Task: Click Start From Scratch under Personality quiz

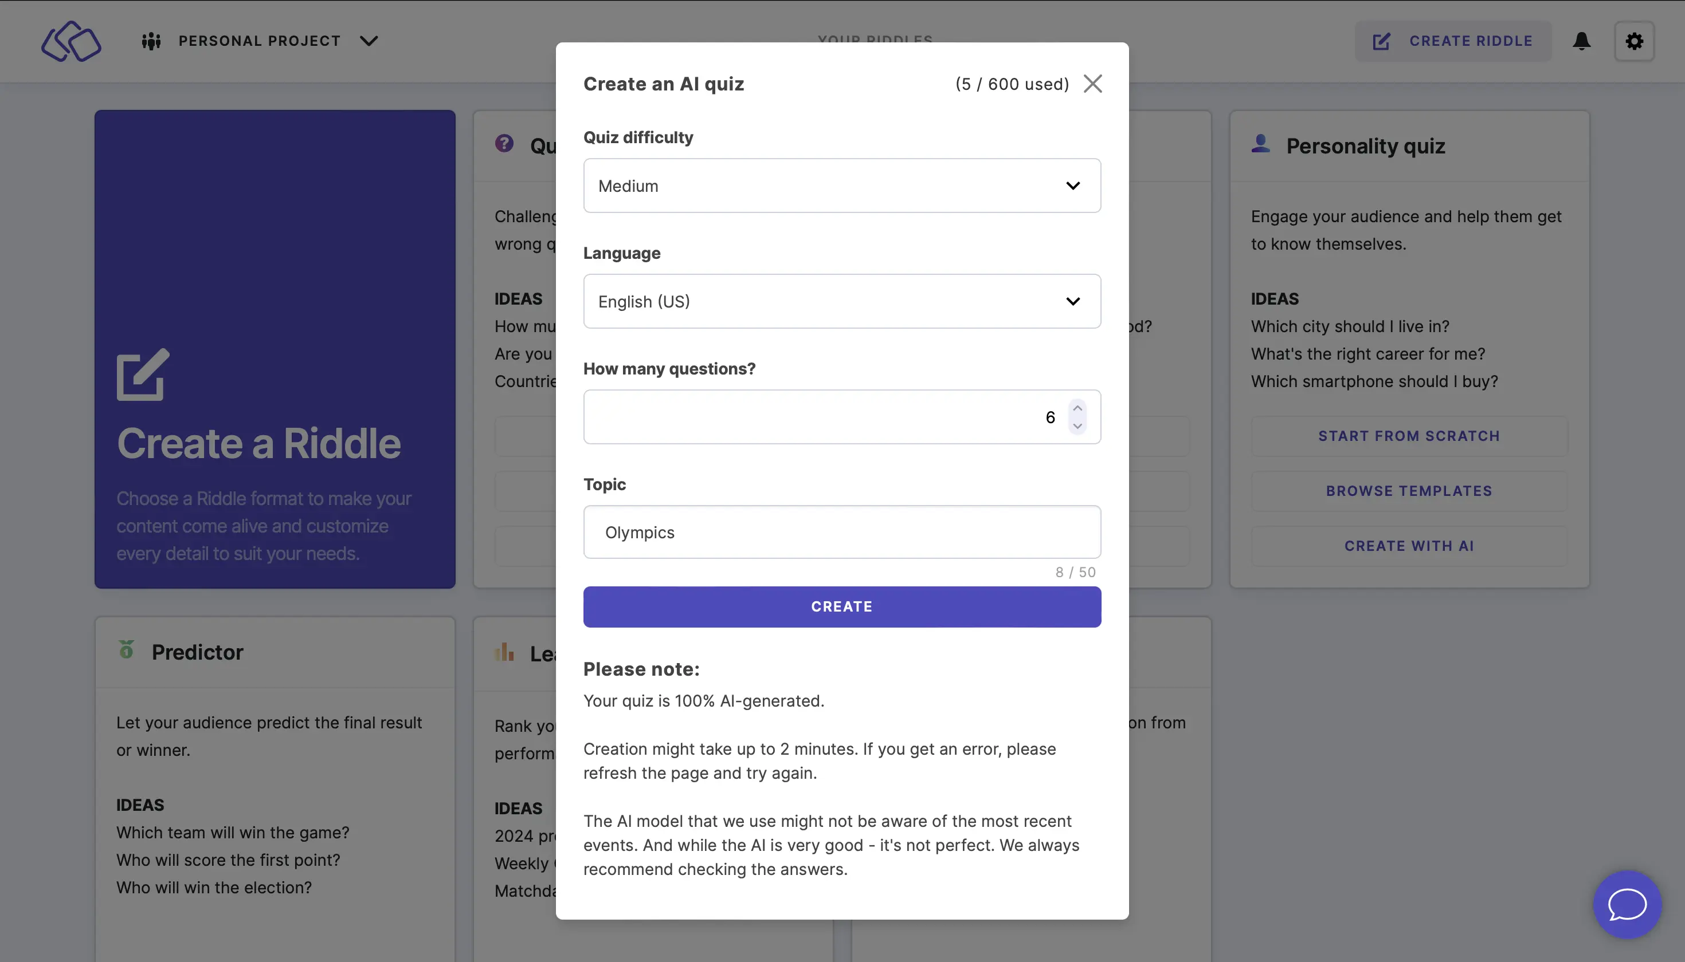Action: 1409,436
